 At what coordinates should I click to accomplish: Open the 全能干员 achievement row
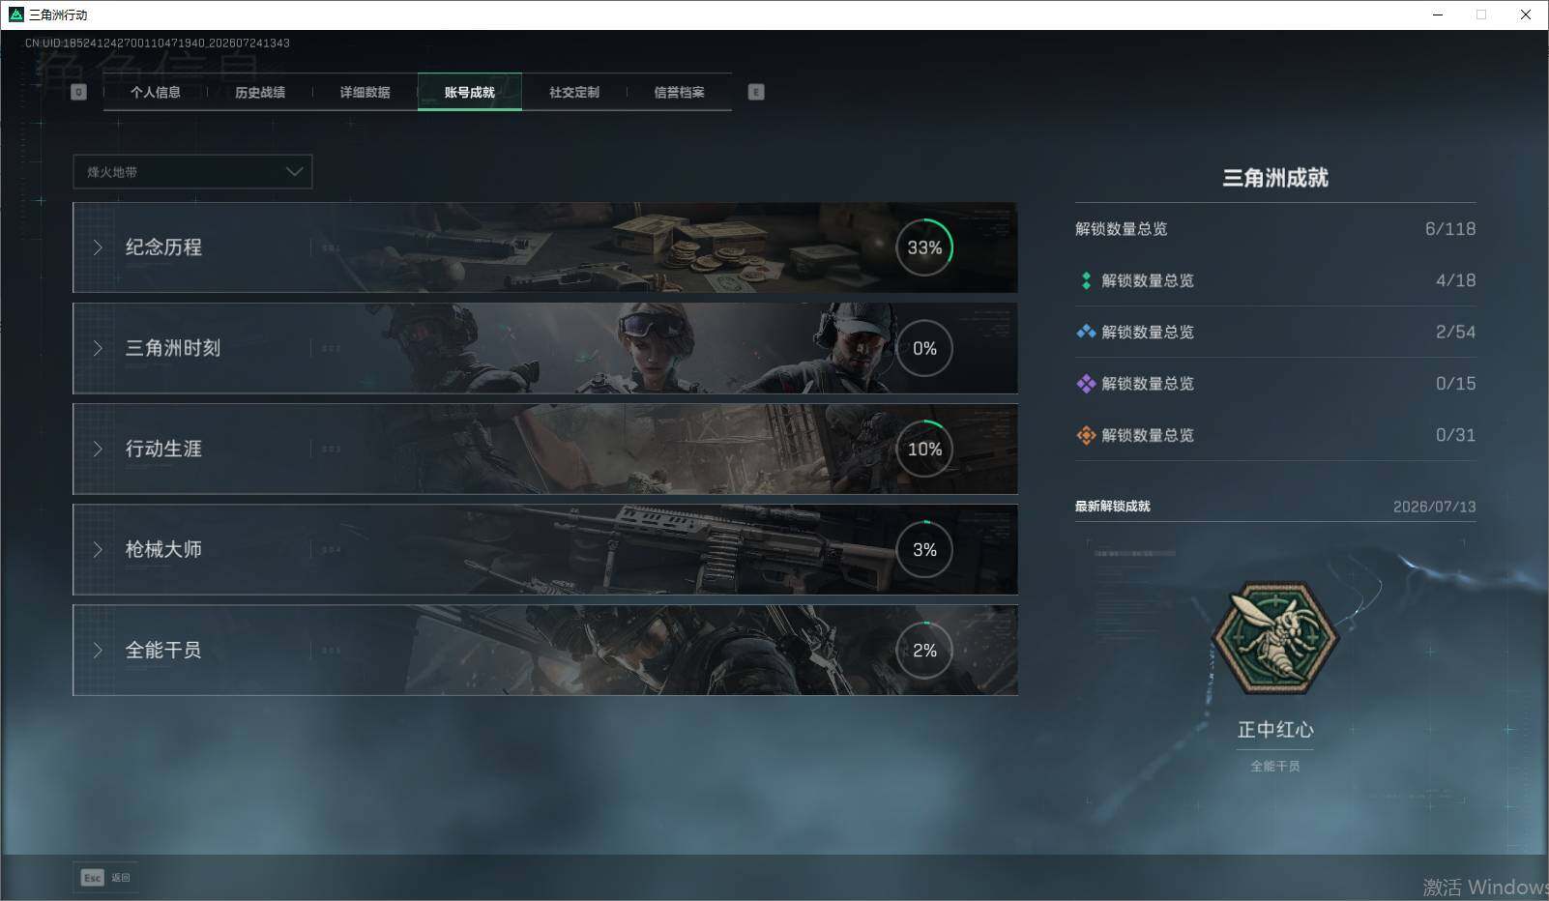tap(545, 650)
